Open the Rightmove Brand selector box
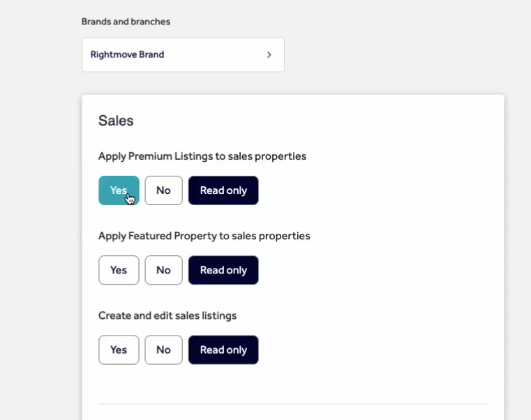Viewport: 531px width, 420px height. tap(183, 54)
